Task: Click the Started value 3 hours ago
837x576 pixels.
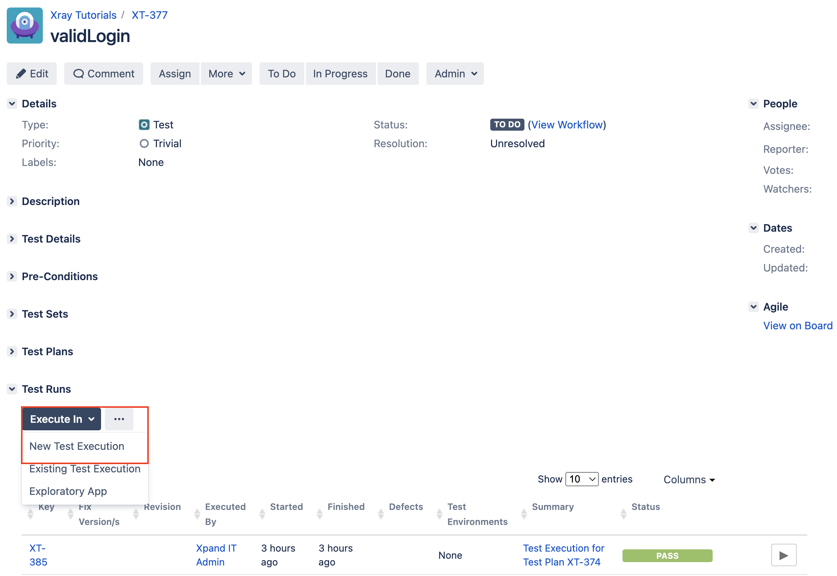Action: pos(278,555)
